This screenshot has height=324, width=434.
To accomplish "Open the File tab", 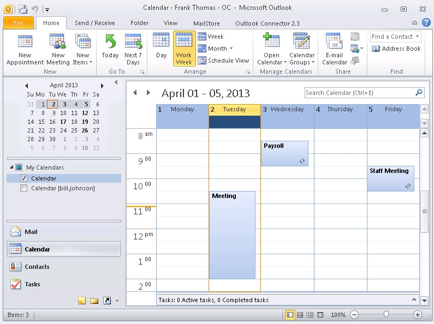I will [x=19, y=23].
